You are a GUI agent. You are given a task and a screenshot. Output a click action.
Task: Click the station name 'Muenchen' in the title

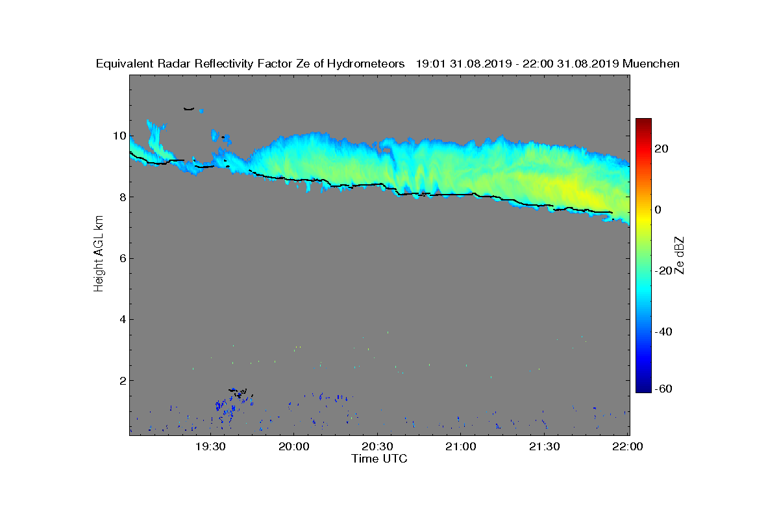(x=651, y=64)
